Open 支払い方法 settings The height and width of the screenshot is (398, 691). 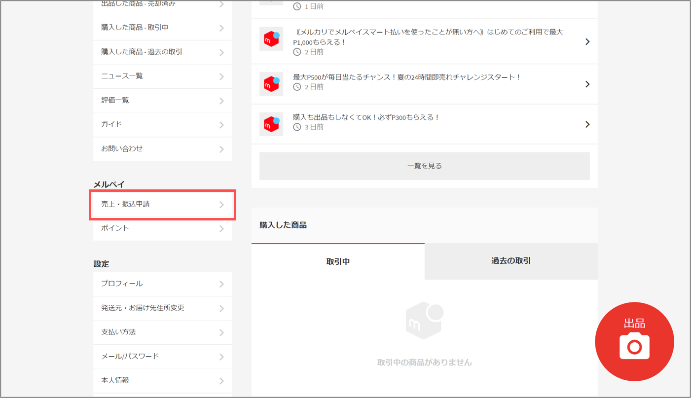[x=162, y=332]
